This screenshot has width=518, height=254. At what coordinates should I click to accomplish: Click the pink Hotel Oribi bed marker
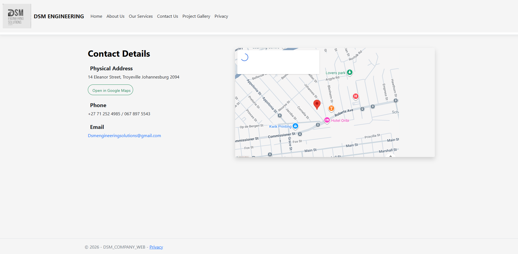pyautogui.click(x=327, y=120)
